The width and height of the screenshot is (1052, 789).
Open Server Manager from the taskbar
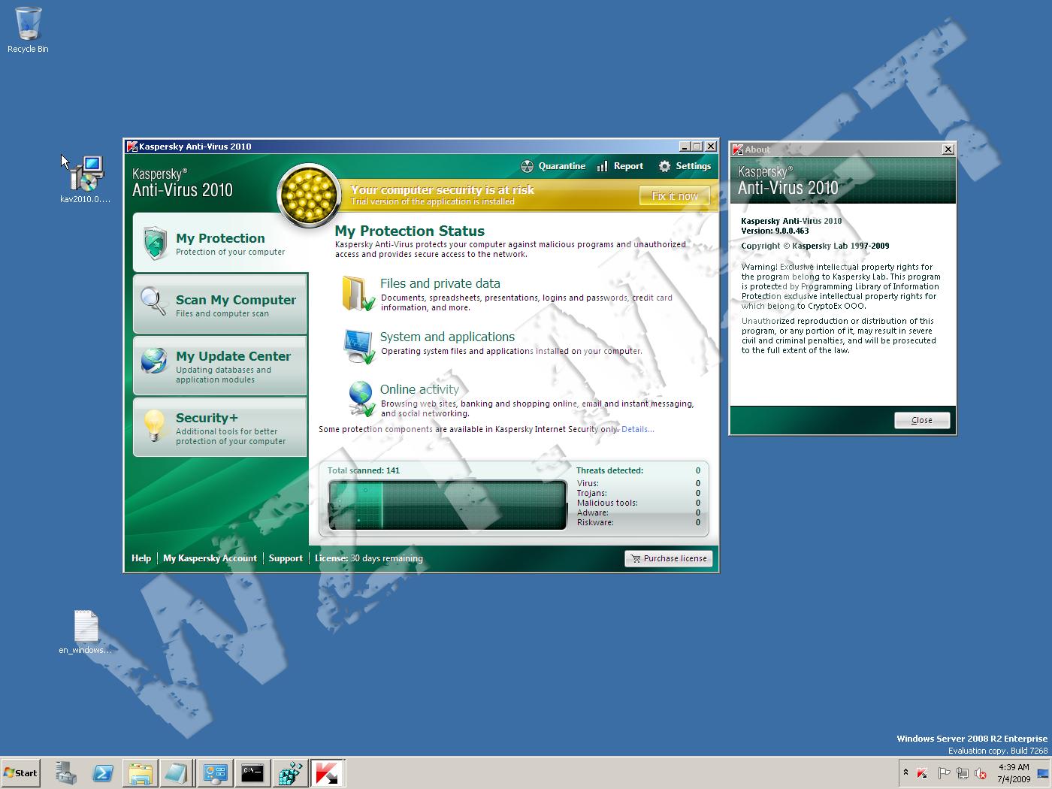(x=66, y=773)
